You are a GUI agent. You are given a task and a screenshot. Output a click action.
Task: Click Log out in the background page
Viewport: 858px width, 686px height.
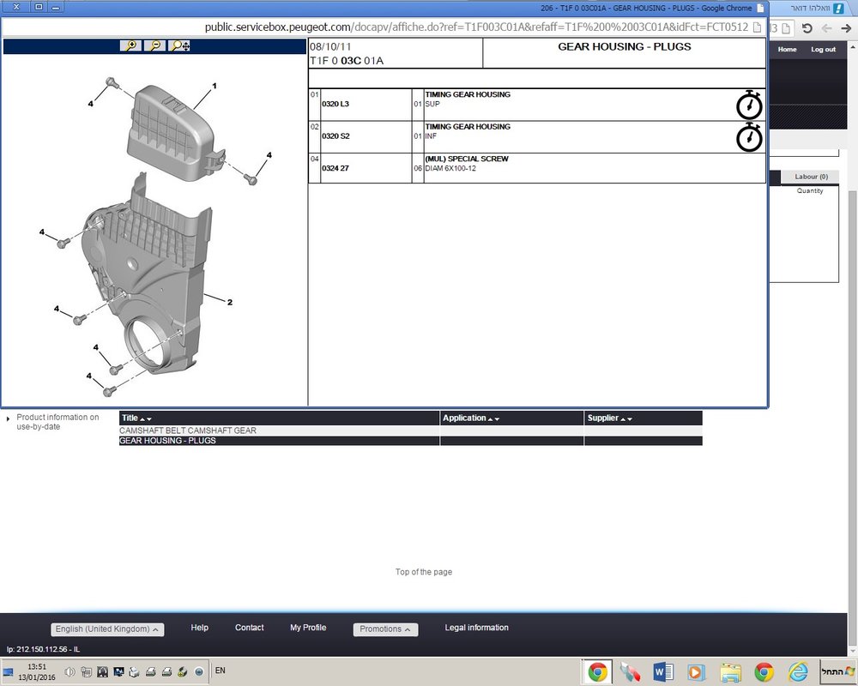[x=823, y=49]
